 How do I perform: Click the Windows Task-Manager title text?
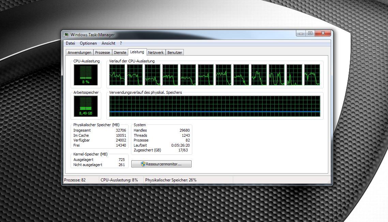(92, 35)
